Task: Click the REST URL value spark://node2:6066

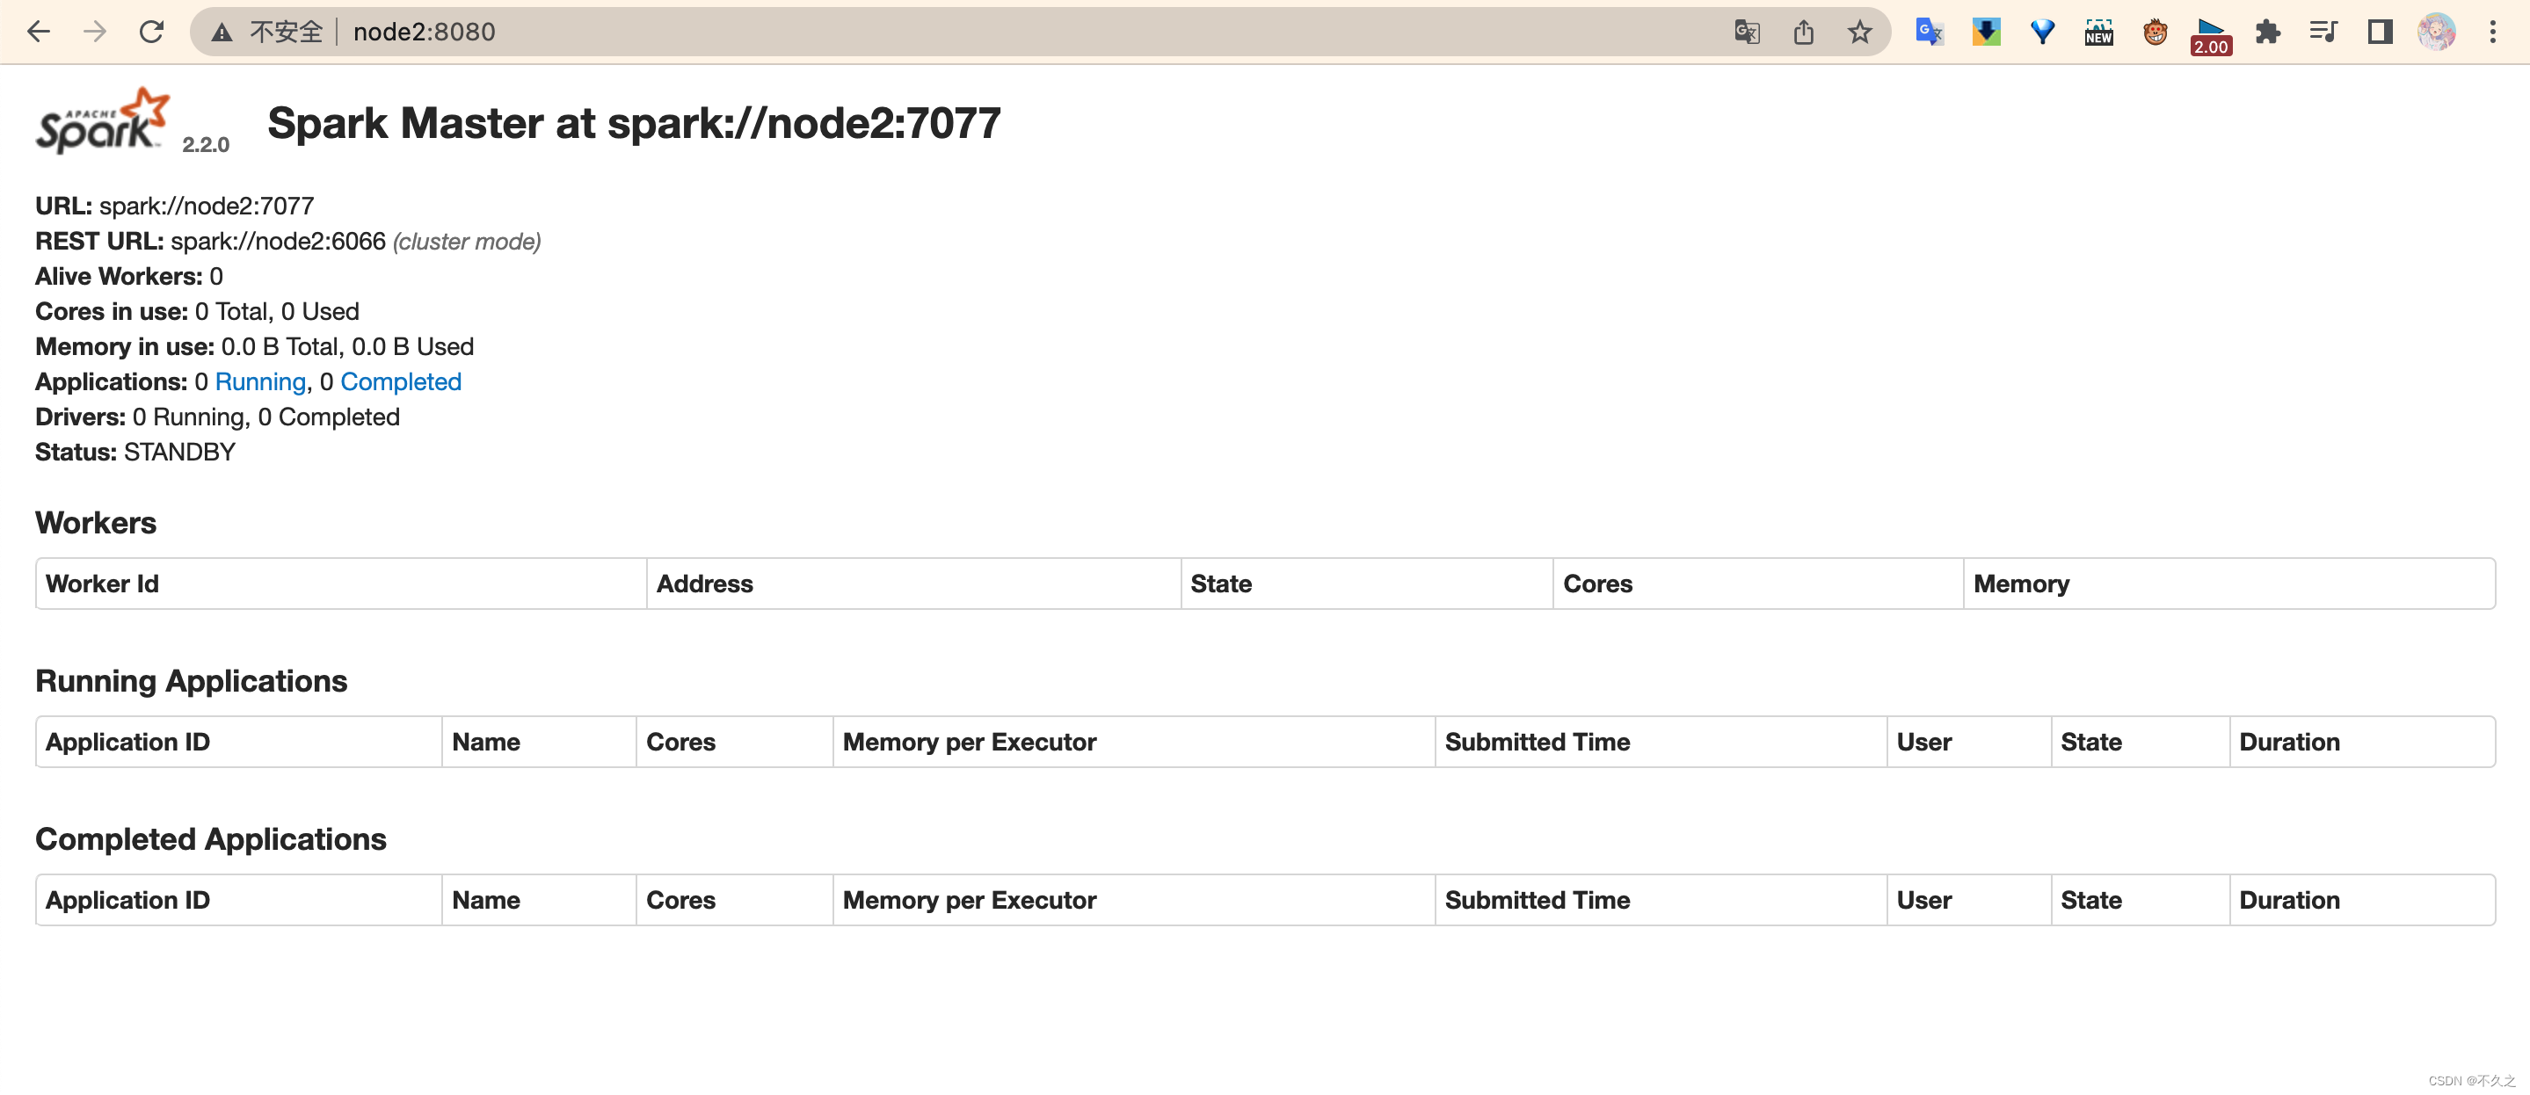Action: pyautogui.click(x=278, y=242)
